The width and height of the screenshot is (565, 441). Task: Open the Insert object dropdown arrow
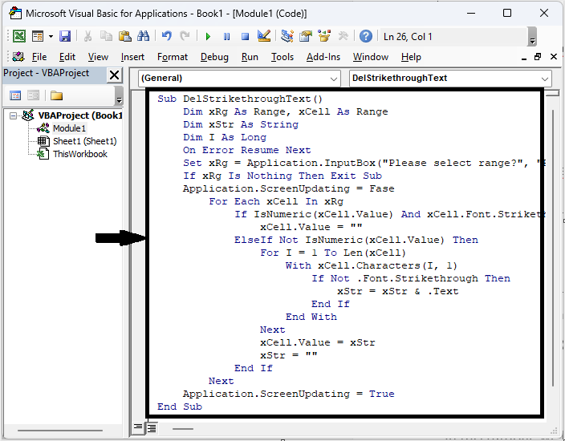click(x=51, y=36)
